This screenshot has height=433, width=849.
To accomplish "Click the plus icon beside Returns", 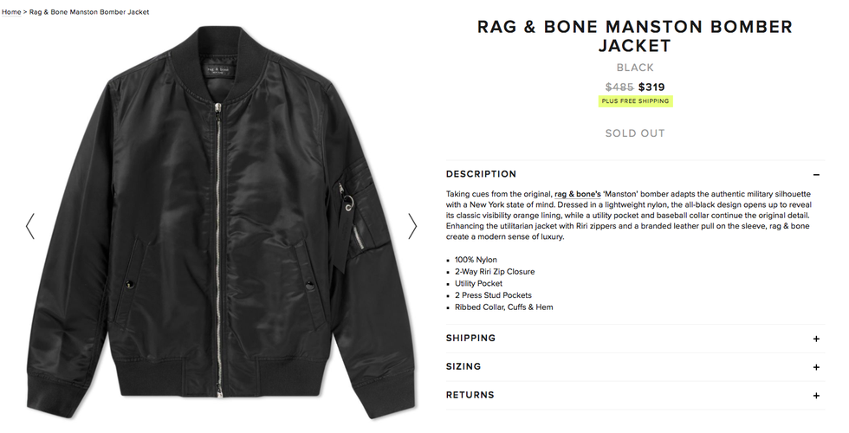I will coord(816,396).
